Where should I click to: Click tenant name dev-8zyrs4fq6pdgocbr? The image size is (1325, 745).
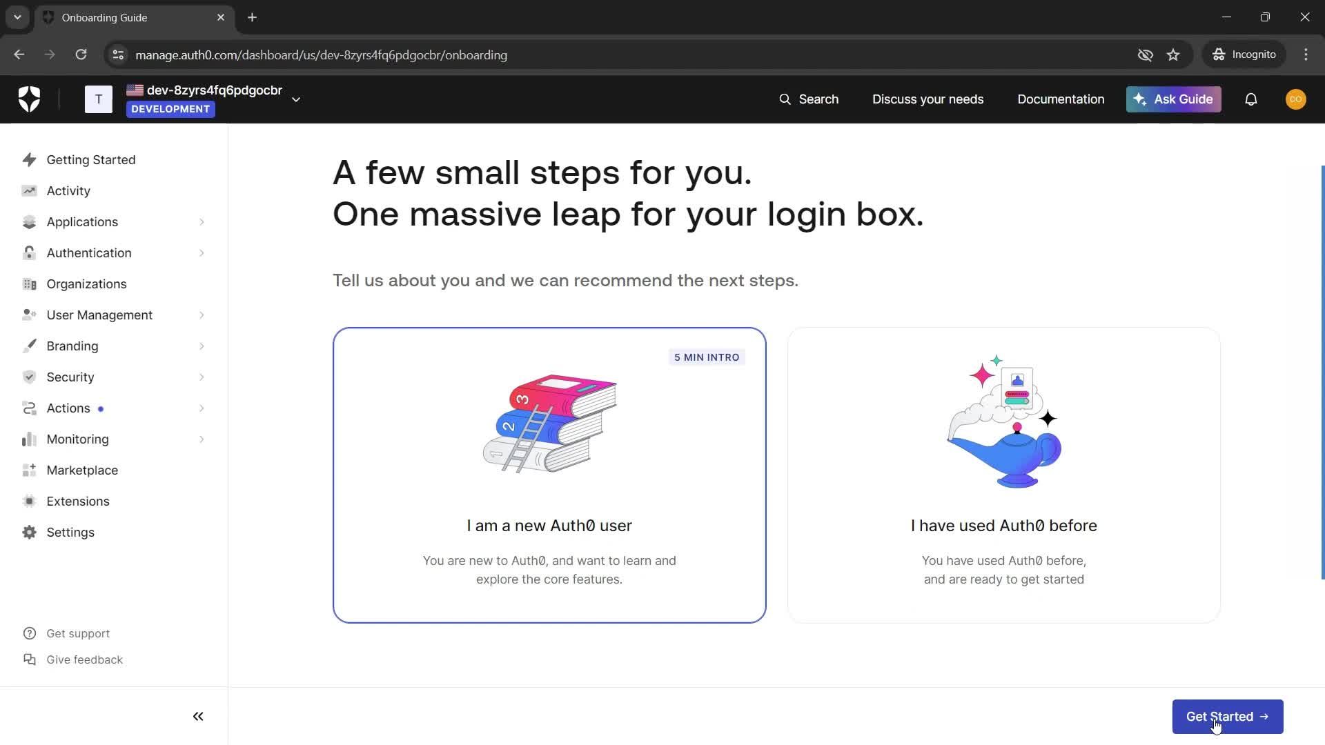[x=215, y=90]
